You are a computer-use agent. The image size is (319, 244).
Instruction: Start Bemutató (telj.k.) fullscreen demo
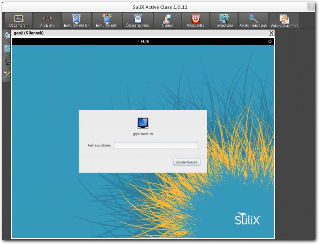76,20
